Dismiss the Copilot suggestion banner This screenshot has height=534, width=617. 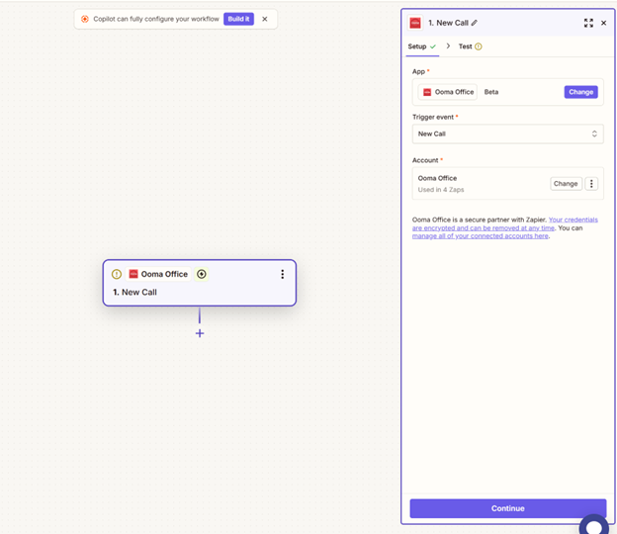265,19
